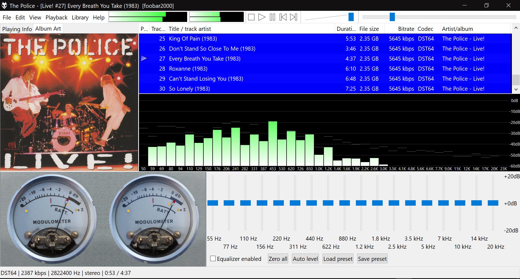Open the File menu
This screenshot has width=520, height=279.
7,18
